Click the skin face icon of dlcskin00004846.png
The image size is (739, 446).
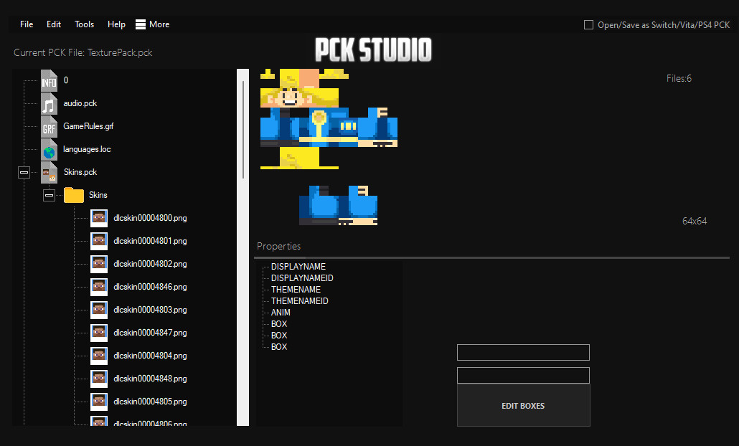point(99,286)
